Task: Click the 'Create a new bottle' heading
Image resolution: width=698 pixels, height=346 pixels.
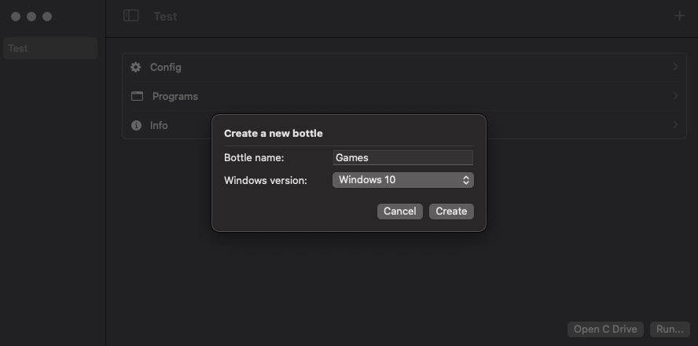Action: pos(274,133)
